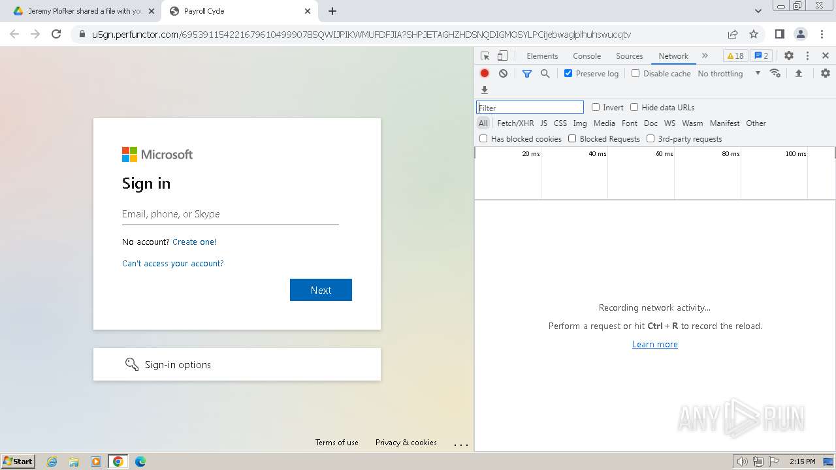Open Windows Explorer folder on taskbar

74,462
